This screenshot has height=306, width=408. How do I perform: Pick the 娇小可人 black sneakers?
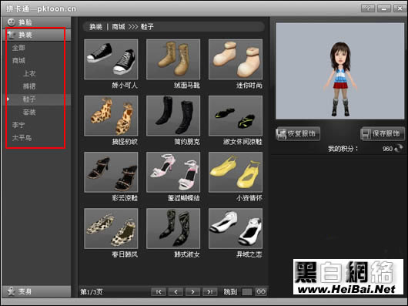point(111,59)
